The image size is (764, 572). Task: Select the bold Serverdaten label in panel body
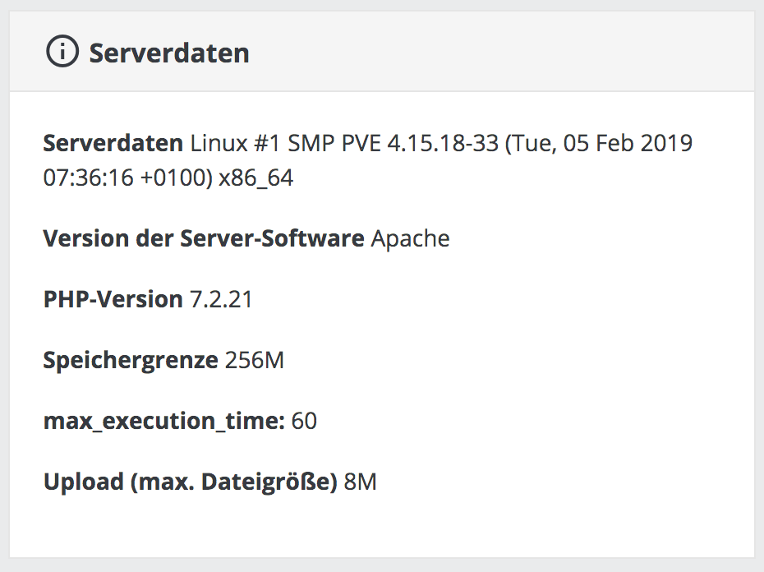coord(113,144)
